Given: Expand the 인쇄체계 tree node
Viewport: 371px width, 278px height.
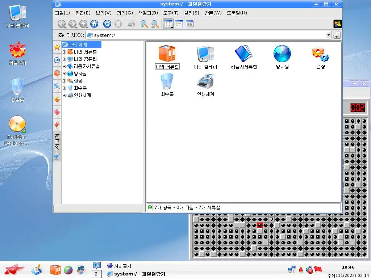Looking at the screenshot, I should click(64, 95).
